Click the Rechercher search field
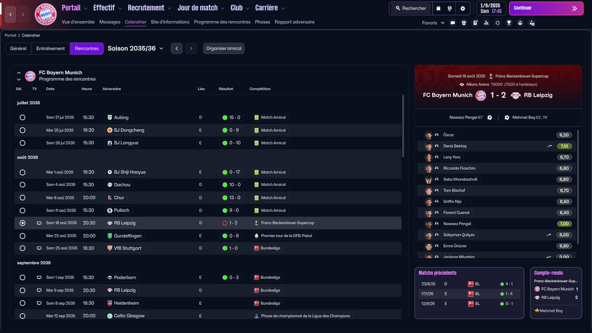592x333 pixels. [x=410, y=8]
